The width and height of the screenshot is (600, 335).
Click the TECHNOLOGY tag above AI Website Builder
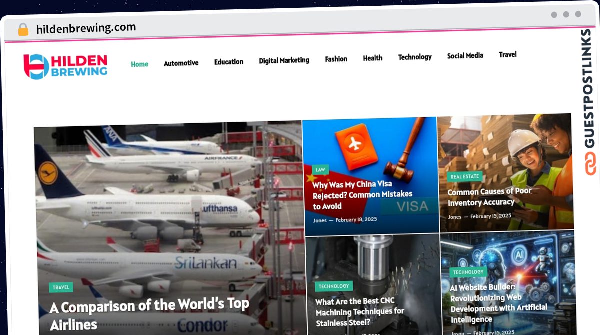tap(468, 272)
